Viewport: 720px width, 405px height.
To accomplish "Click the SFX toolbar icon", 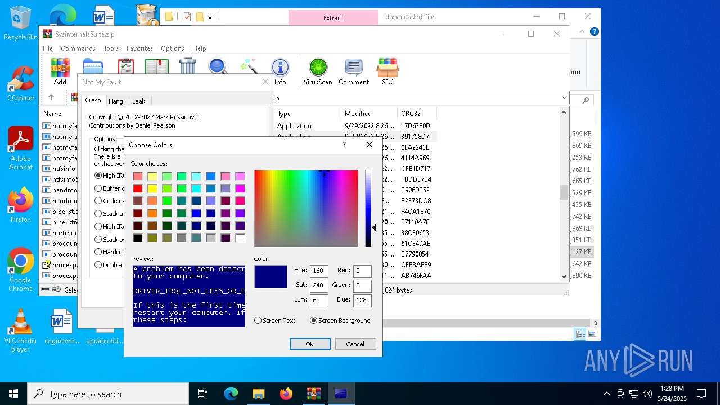I will [x=388, y=71].
